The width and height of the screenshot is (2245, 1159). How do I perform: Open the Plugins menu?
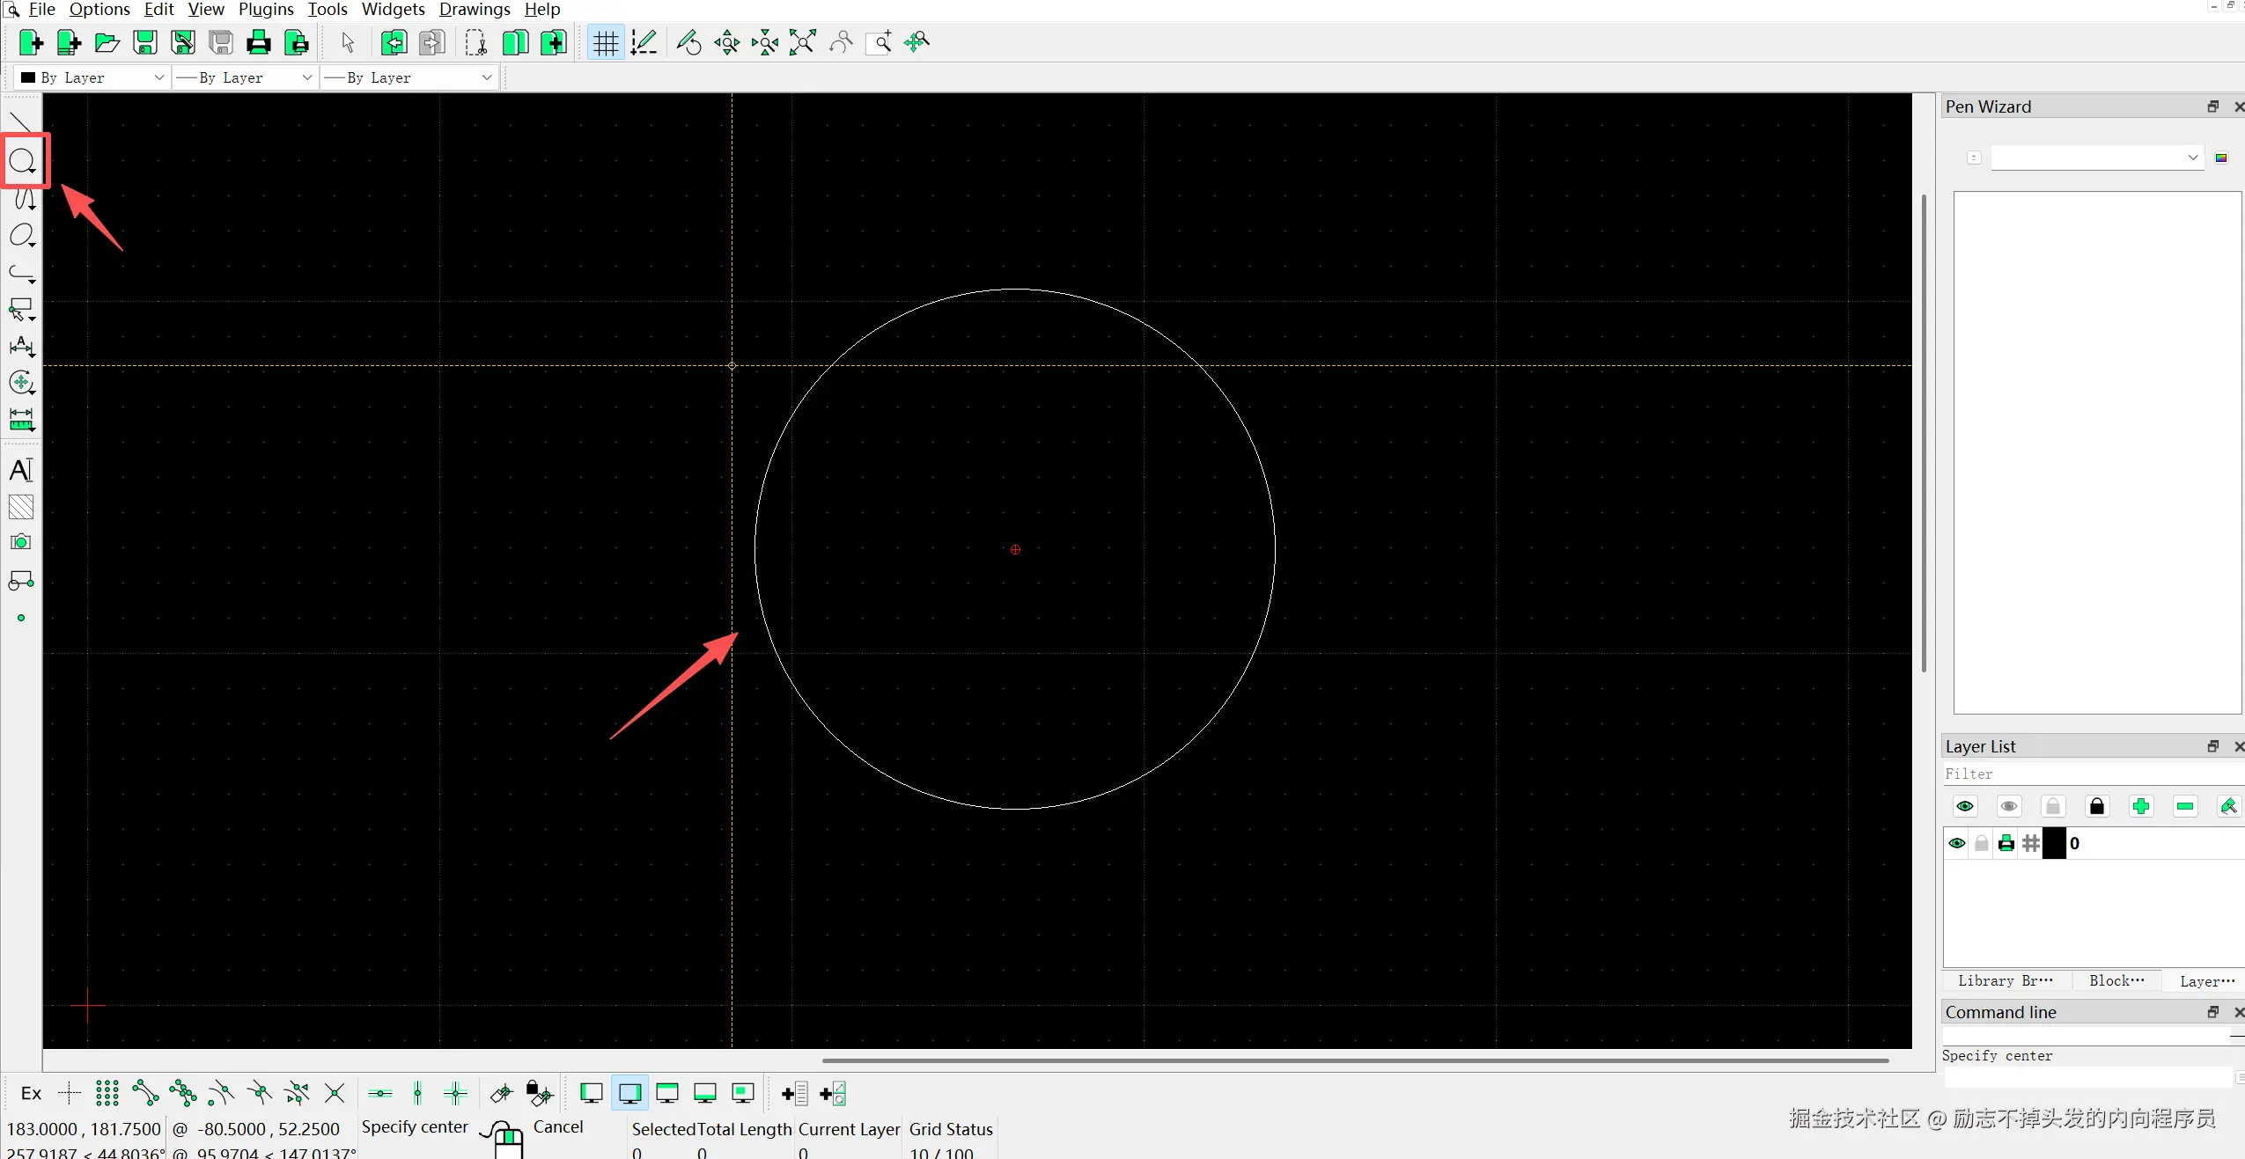(x=266, y=10)
